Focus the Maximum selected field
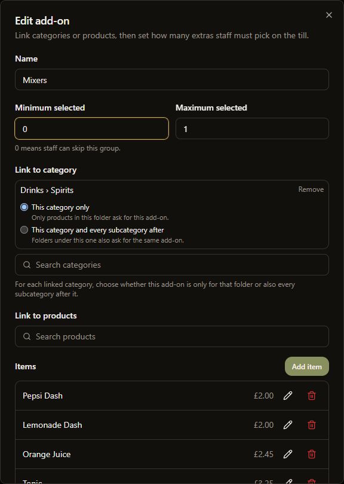Screen dimensions: 344x484 (x=252, y=128)
